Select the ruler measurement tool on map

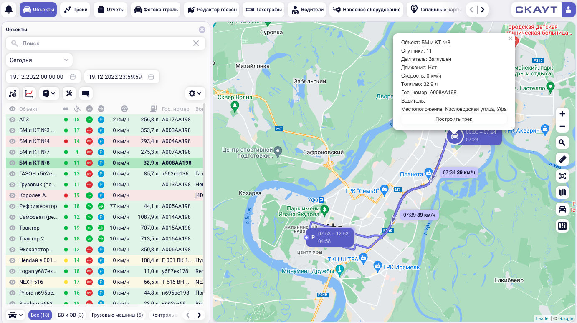coord(562,159)
